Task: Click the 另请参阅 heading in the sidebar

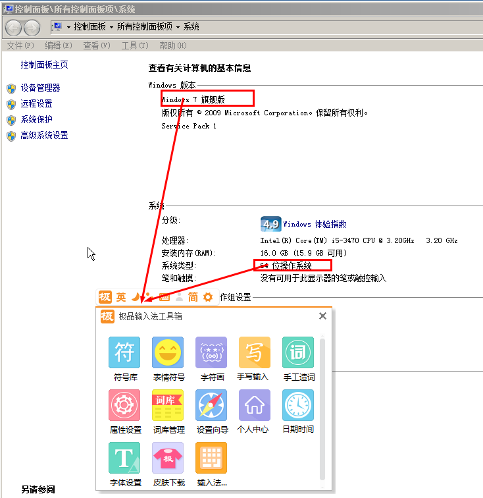Action: pyautogui.click(x=38, y=489)
